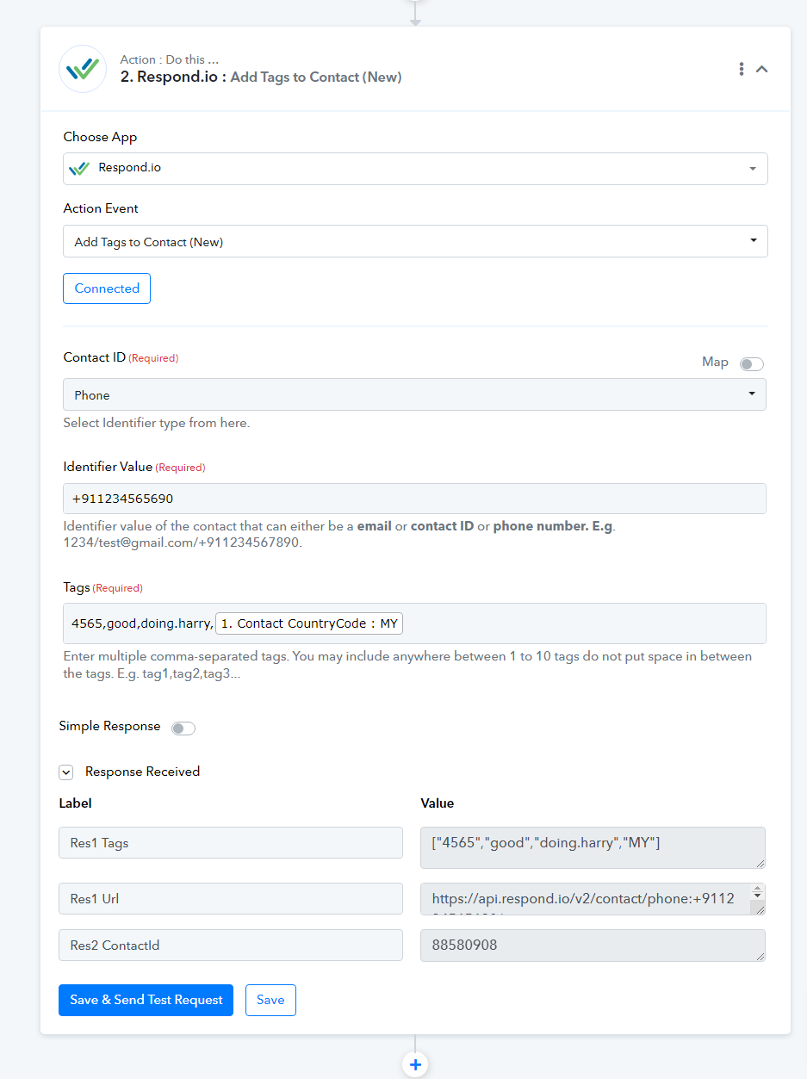Click the mapped Contact CountryCode tag chip

click(309, 623)
